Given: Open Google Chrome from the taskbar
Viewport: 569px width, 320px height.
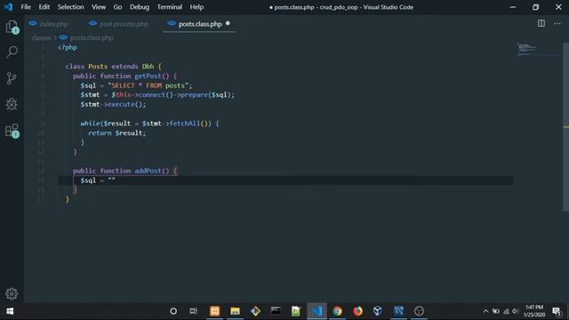Looking at the screenshot, I should pyautogui.click(x=337, y=311).
